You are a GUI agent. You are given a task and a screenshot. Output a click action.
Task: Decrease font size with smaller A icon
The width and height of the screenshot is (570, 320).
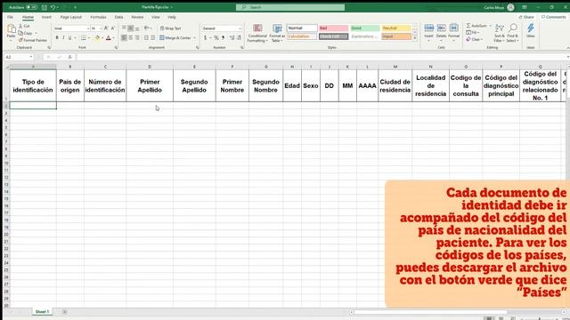113,28
